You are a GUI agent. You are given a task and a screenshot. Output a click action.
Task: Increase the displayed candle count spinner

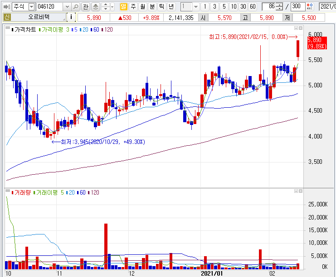tap(279, 5)
